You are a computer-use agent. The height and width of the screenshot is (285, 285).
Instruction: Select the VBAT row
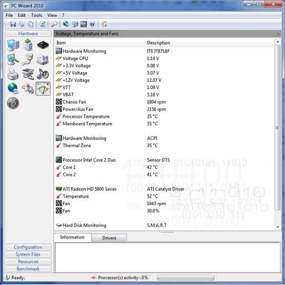click(164, 95)
